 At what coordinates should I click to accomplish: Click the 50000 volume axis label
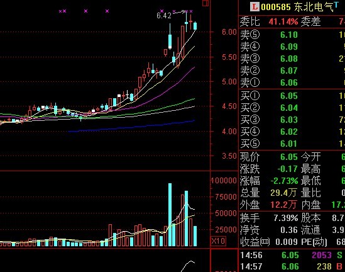point(226,213)
